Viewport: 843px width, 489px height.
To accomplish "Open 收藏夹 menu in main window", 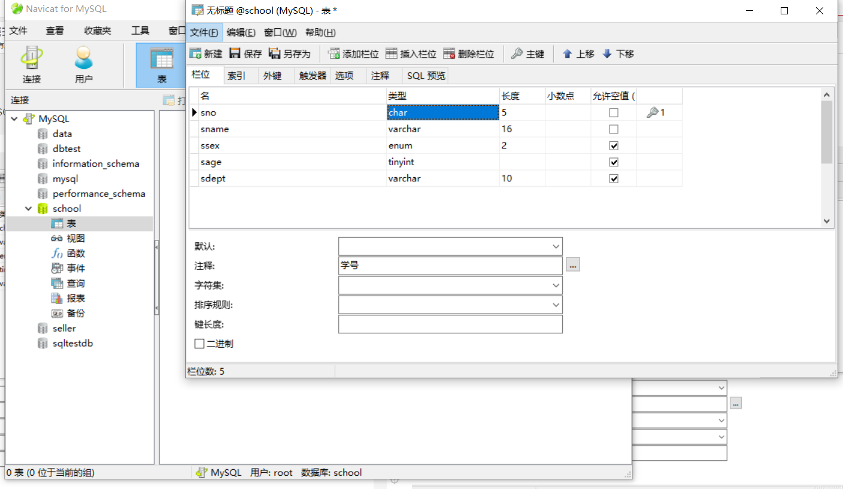I will 98,31.
